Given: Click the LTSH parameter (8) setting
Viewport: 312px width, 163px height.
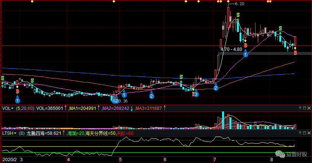Looking at the screenshot, I should 22,133.
